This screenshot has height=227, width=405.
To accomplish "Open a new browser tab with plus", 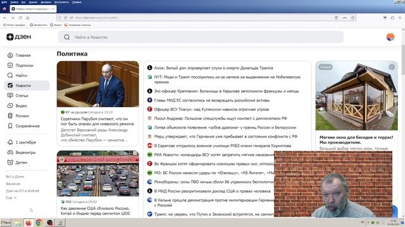I will [61, 9].
